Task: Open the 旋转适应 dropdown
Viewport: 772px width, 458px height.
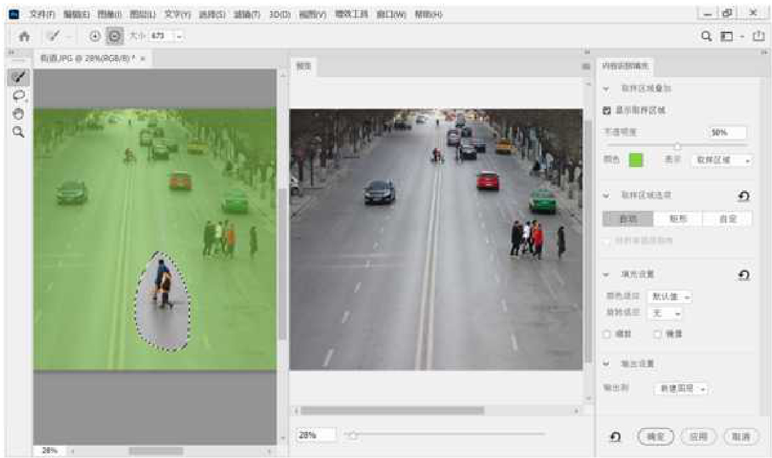Action: pos(665,313)
